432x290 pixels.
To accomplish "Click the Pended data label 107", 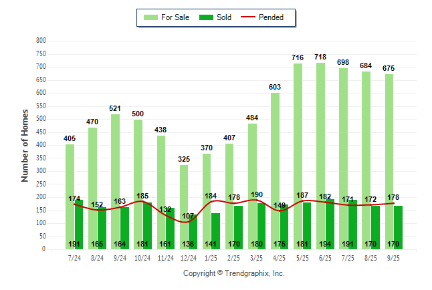I will pyautogui.click(x=188, y=216).
